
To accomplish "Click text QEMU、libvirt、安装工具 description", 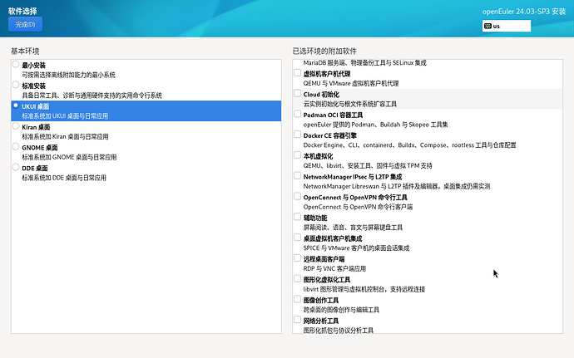I will 368,165.
